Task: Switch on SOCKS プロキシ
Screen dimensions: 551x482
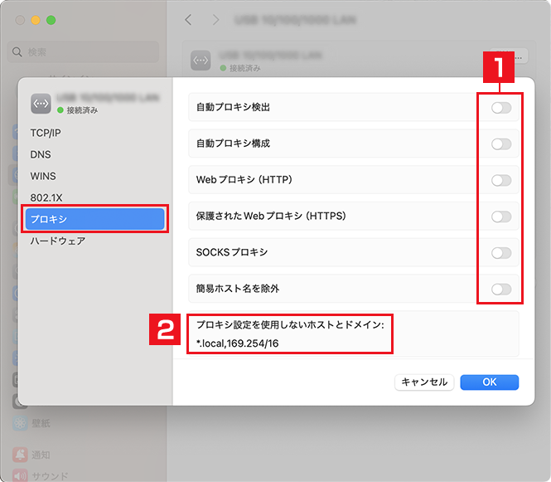Action: click(x=500, y=253)
